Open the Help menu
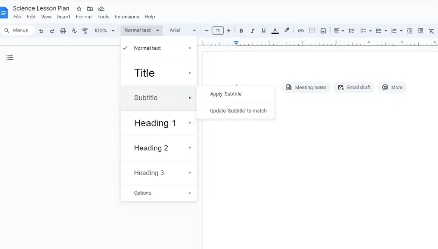Image resolution: width=438 pixels, height=249 pixels. click(x=150, y=17)
